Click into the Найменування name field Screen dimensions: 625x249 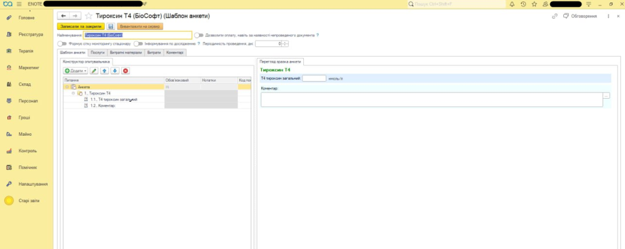(x=137, y=35)
